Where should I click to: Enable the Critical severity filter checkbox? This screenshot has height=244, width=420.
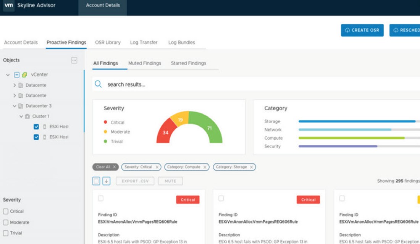click(6, 211)
